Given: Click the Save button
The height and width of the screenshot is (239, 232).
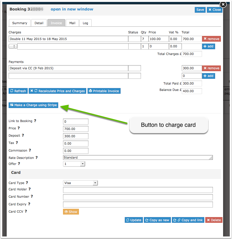Looking at the screenshot, I should point(200,10).
